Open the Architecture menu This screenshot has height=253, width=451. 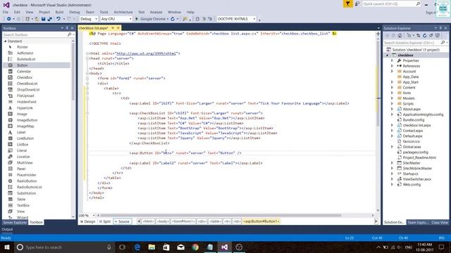tap(123, 12)
